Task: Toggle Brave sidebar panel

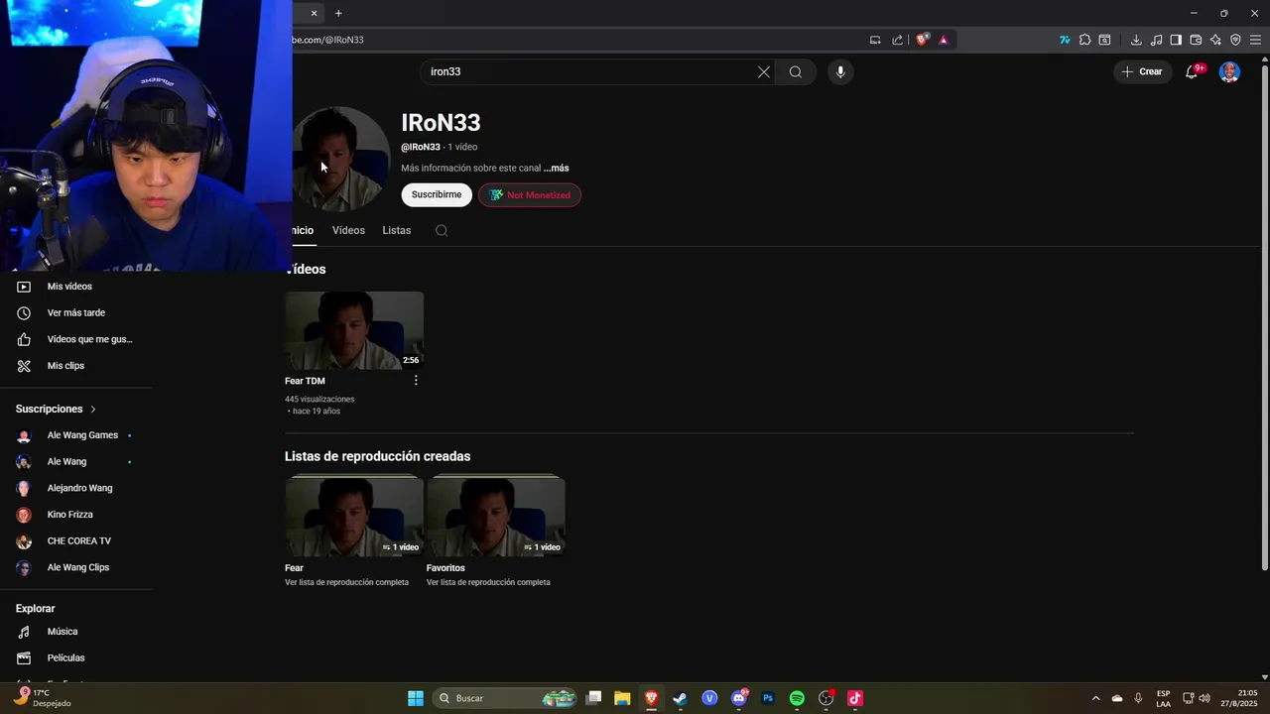Action: click(1176, 40)
